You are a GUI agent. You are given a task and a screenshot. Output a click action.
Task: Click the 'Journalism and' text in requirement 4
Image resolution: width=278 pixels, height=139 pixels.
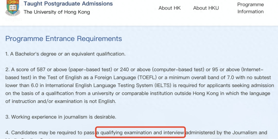[250, 133]
